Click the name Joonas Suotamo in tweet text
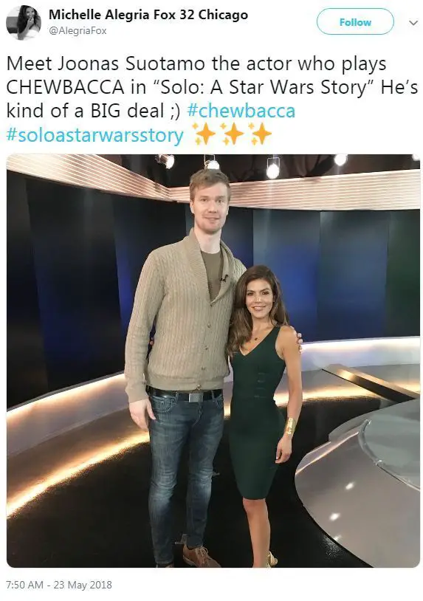Screen dimensions: 423x601 click(x=131, y=63)
